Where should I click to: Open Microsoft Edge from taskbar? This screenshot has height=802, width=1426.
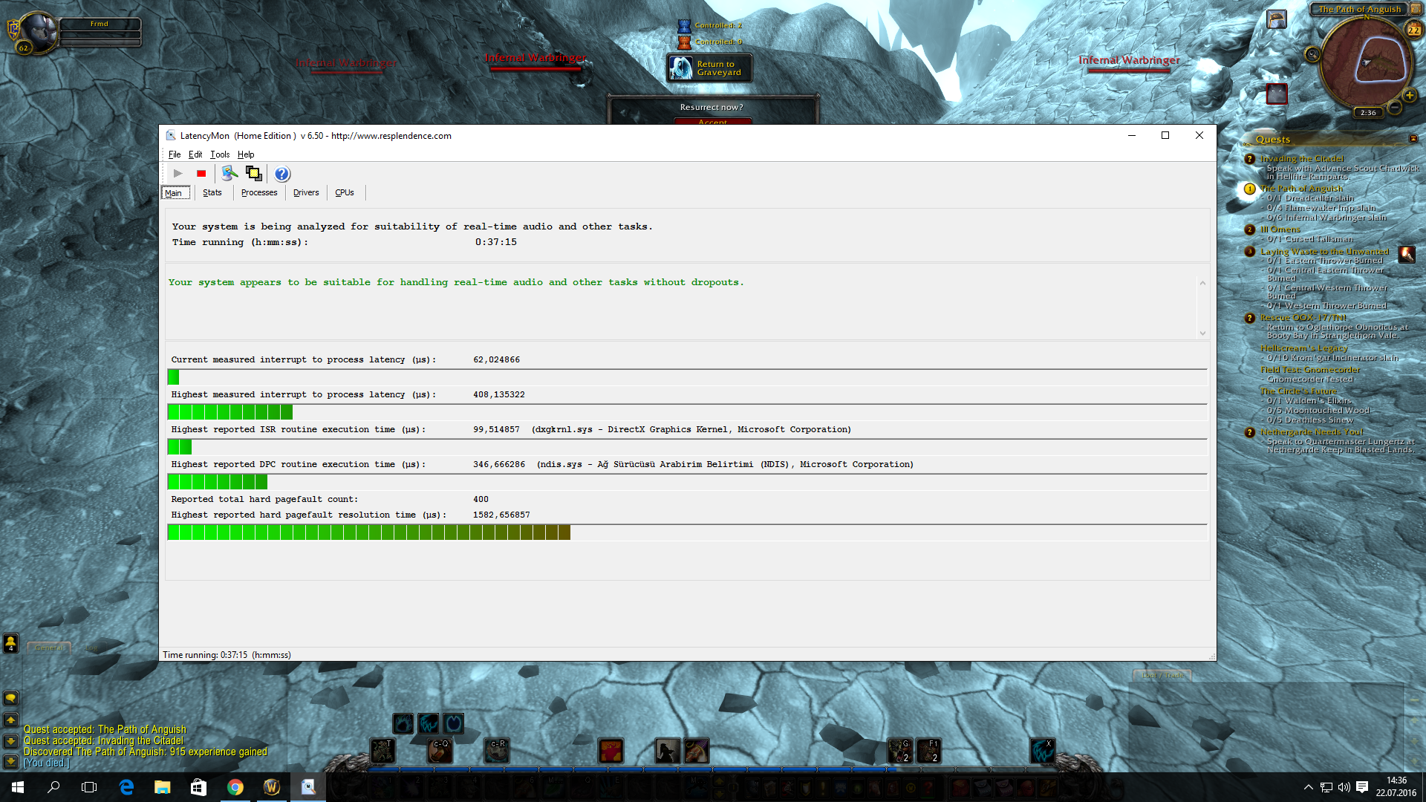(126, 787)
